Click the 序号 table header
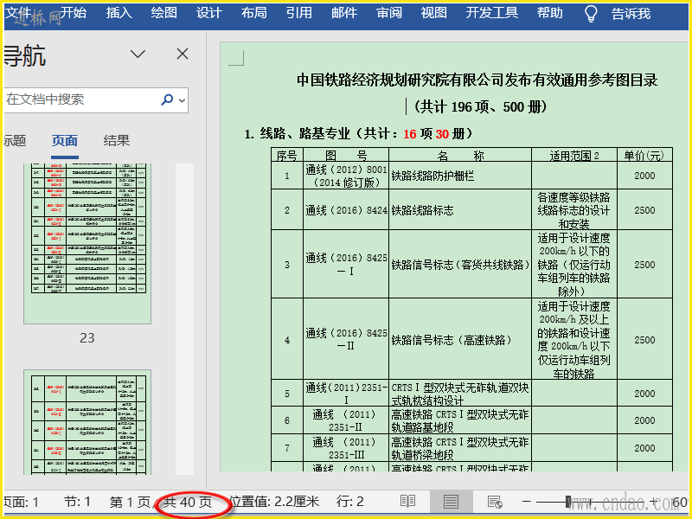The image size is (692, 519). click(287, 156)
